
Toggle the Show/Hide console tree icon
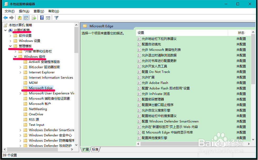coord(26,18)
